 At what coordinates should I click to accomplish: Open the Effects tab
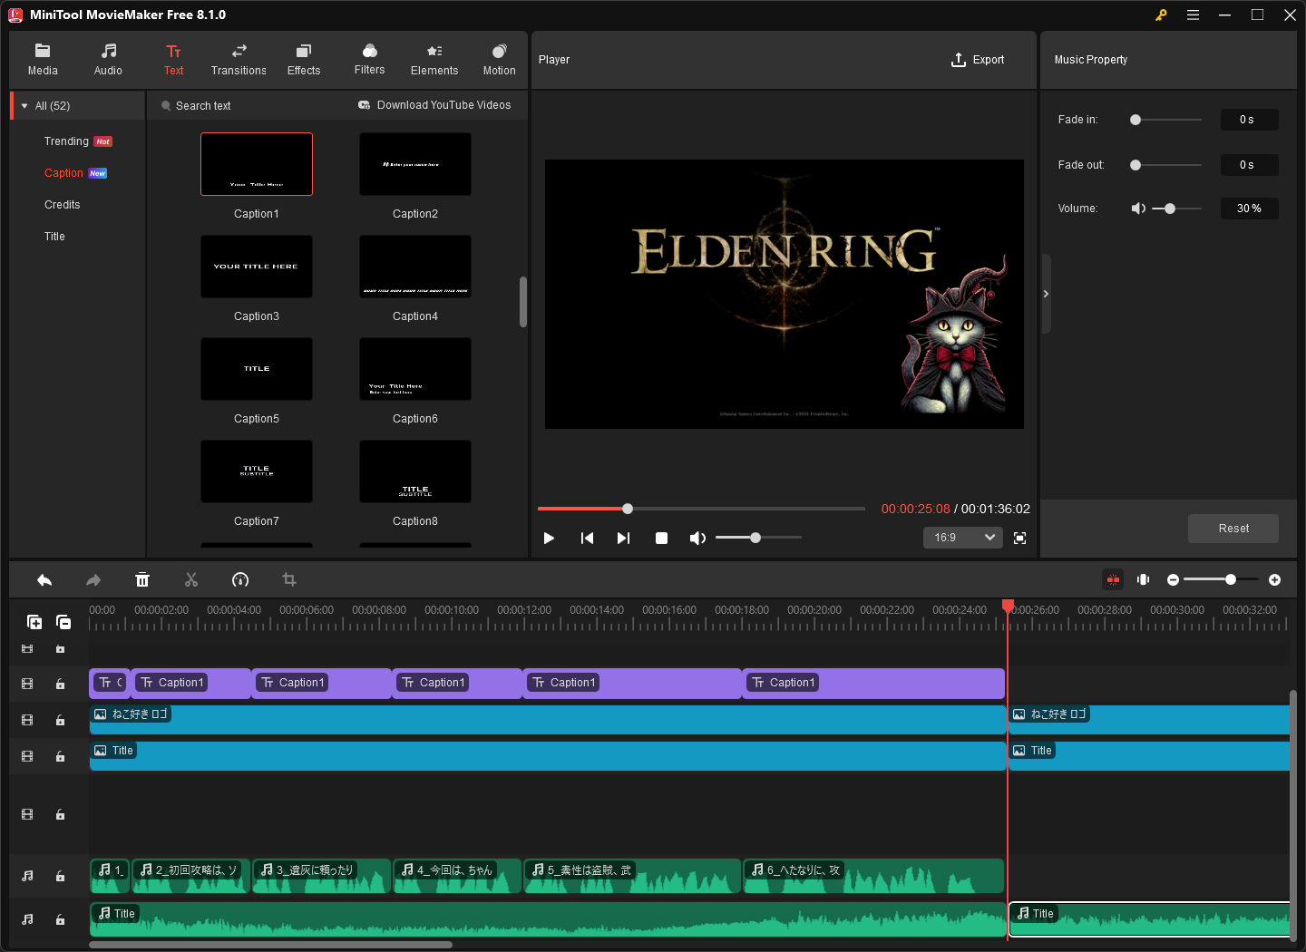(x=304, y=60)
